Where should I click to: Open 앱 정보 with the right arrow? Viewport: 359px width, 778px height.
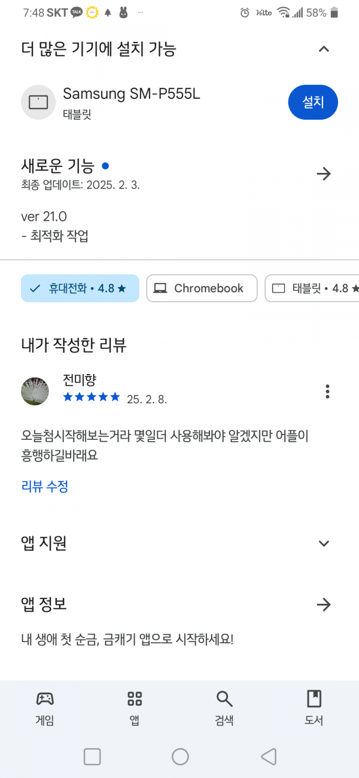324,604
